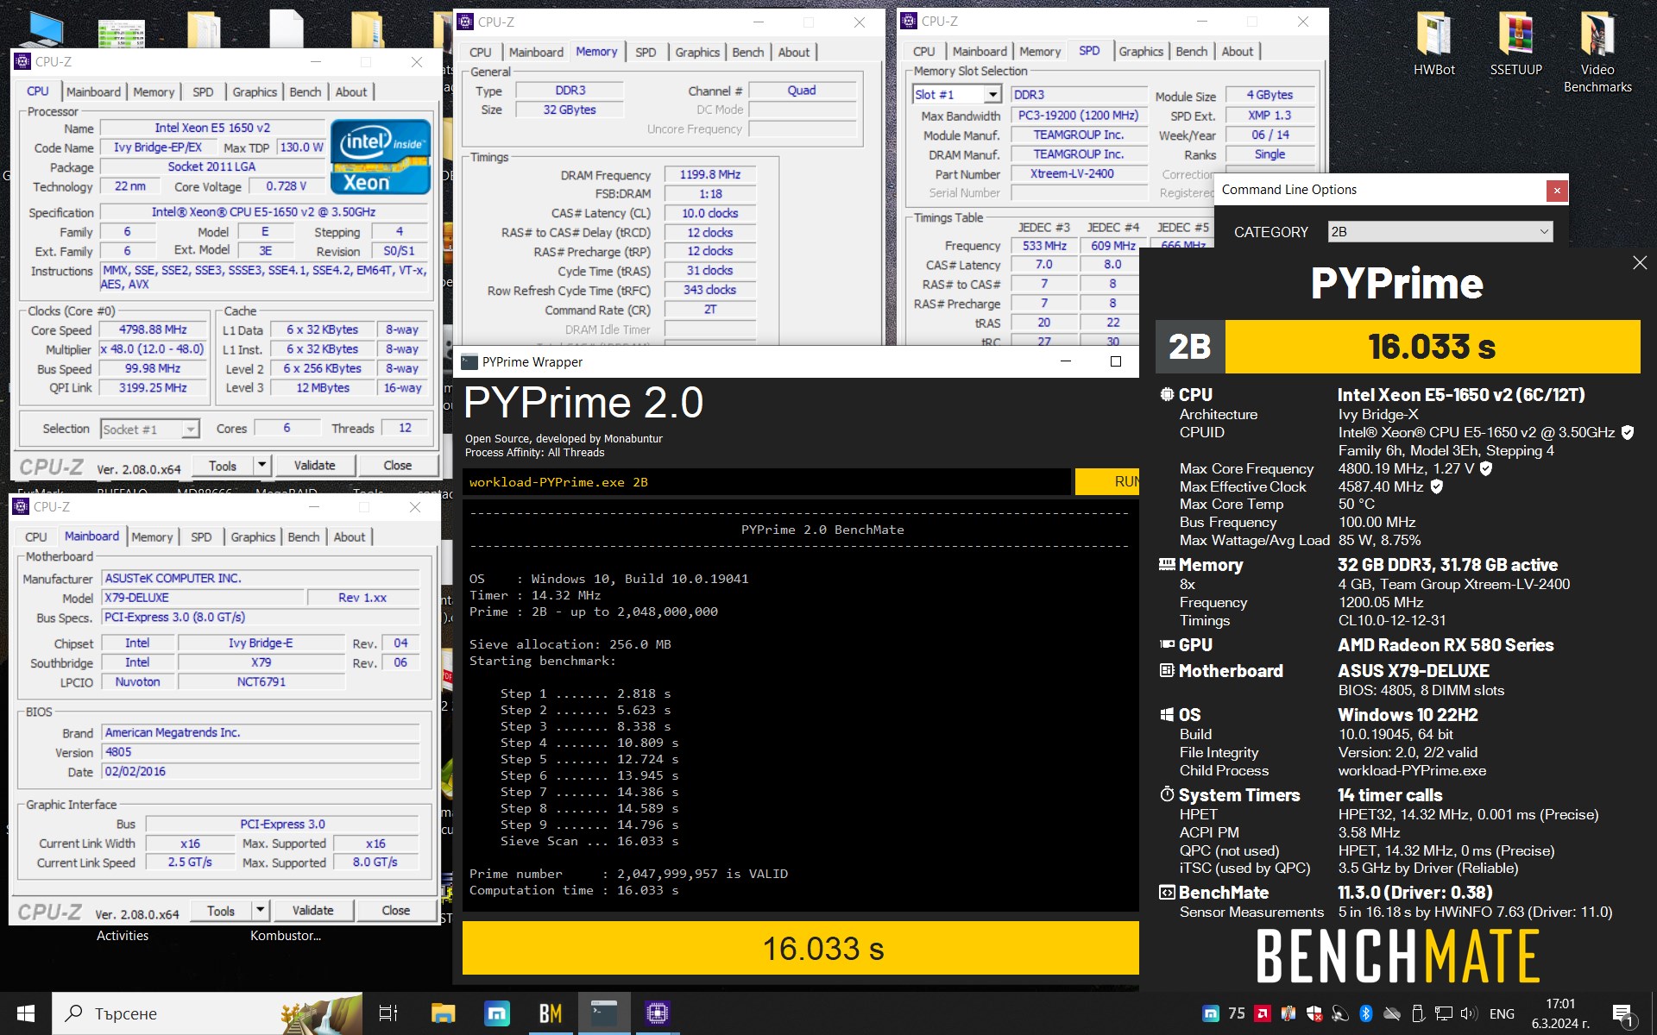Open the Socket #1 selection dropdown
Image resolution: width=1657 pixels, height=1035 pixels.
pyautogui.click(x=150, y=429)
